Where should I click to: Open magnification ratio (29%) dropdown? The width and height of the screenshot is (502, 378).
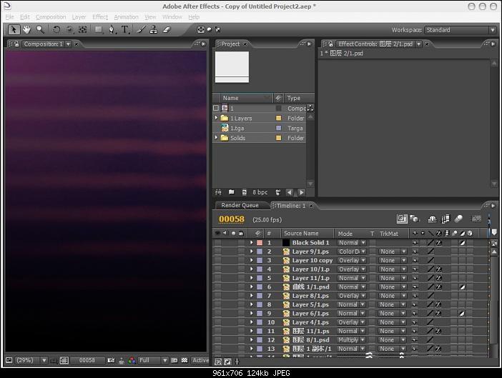[x=31, y=360]
